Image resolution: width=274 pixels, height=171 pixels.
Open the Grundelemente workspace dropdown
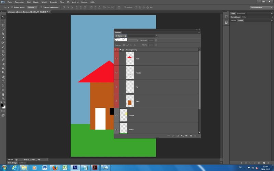(x=261, y=7)
